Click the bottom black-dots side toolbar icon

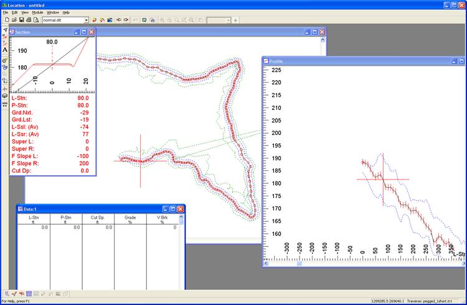pyautogui.click(x=5, y=104)
